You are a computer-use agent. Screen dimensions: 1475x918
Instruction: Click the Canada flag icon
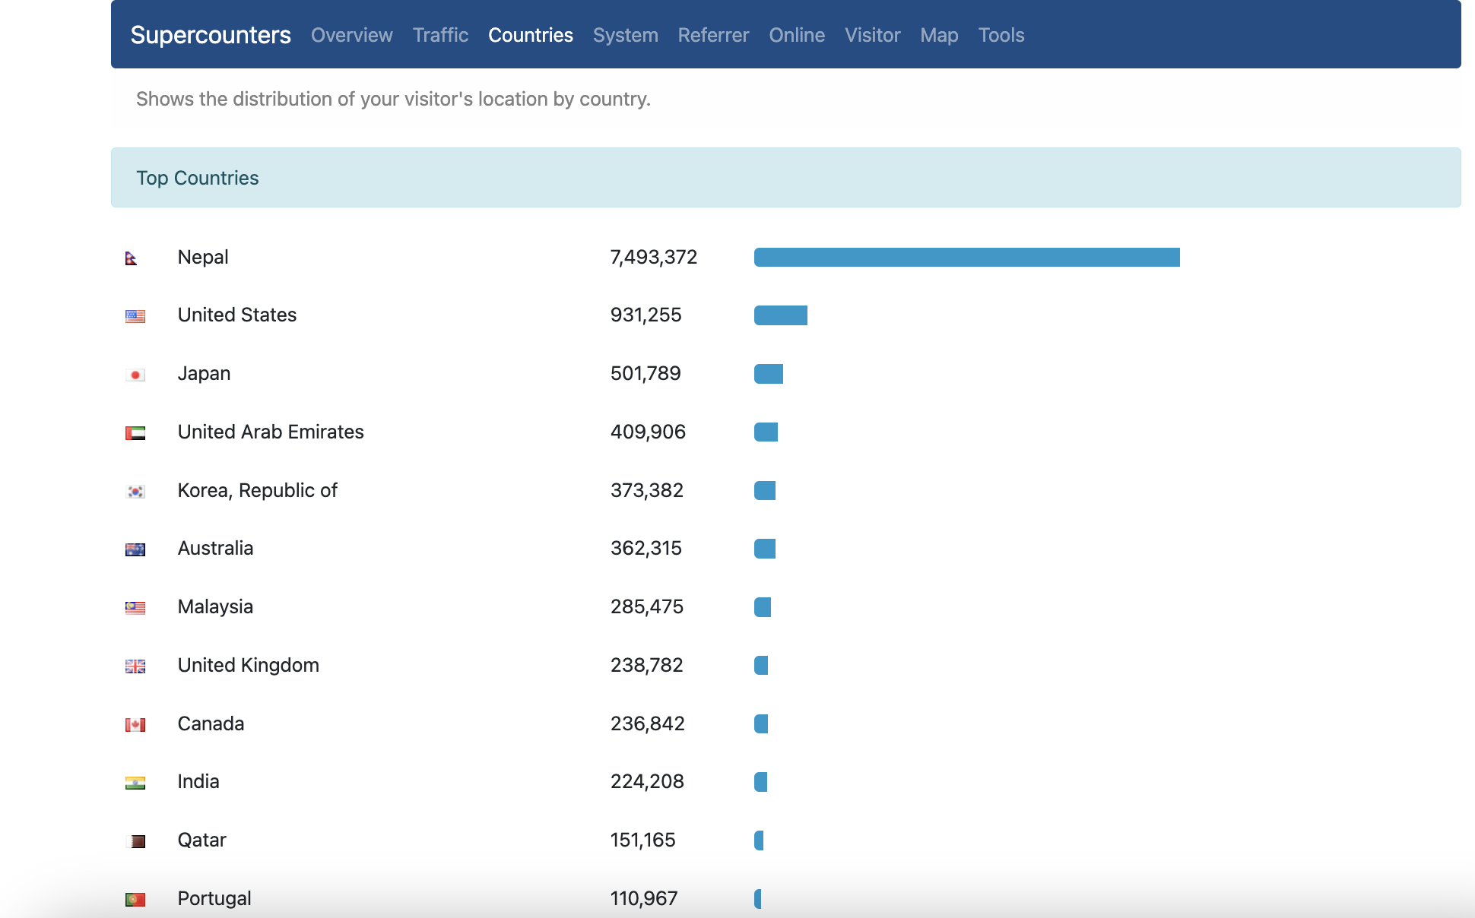click(x=135, y=725)
